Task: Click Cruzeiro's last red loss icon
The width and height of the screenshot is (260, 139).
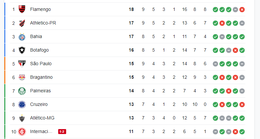Action: point(242,105)
